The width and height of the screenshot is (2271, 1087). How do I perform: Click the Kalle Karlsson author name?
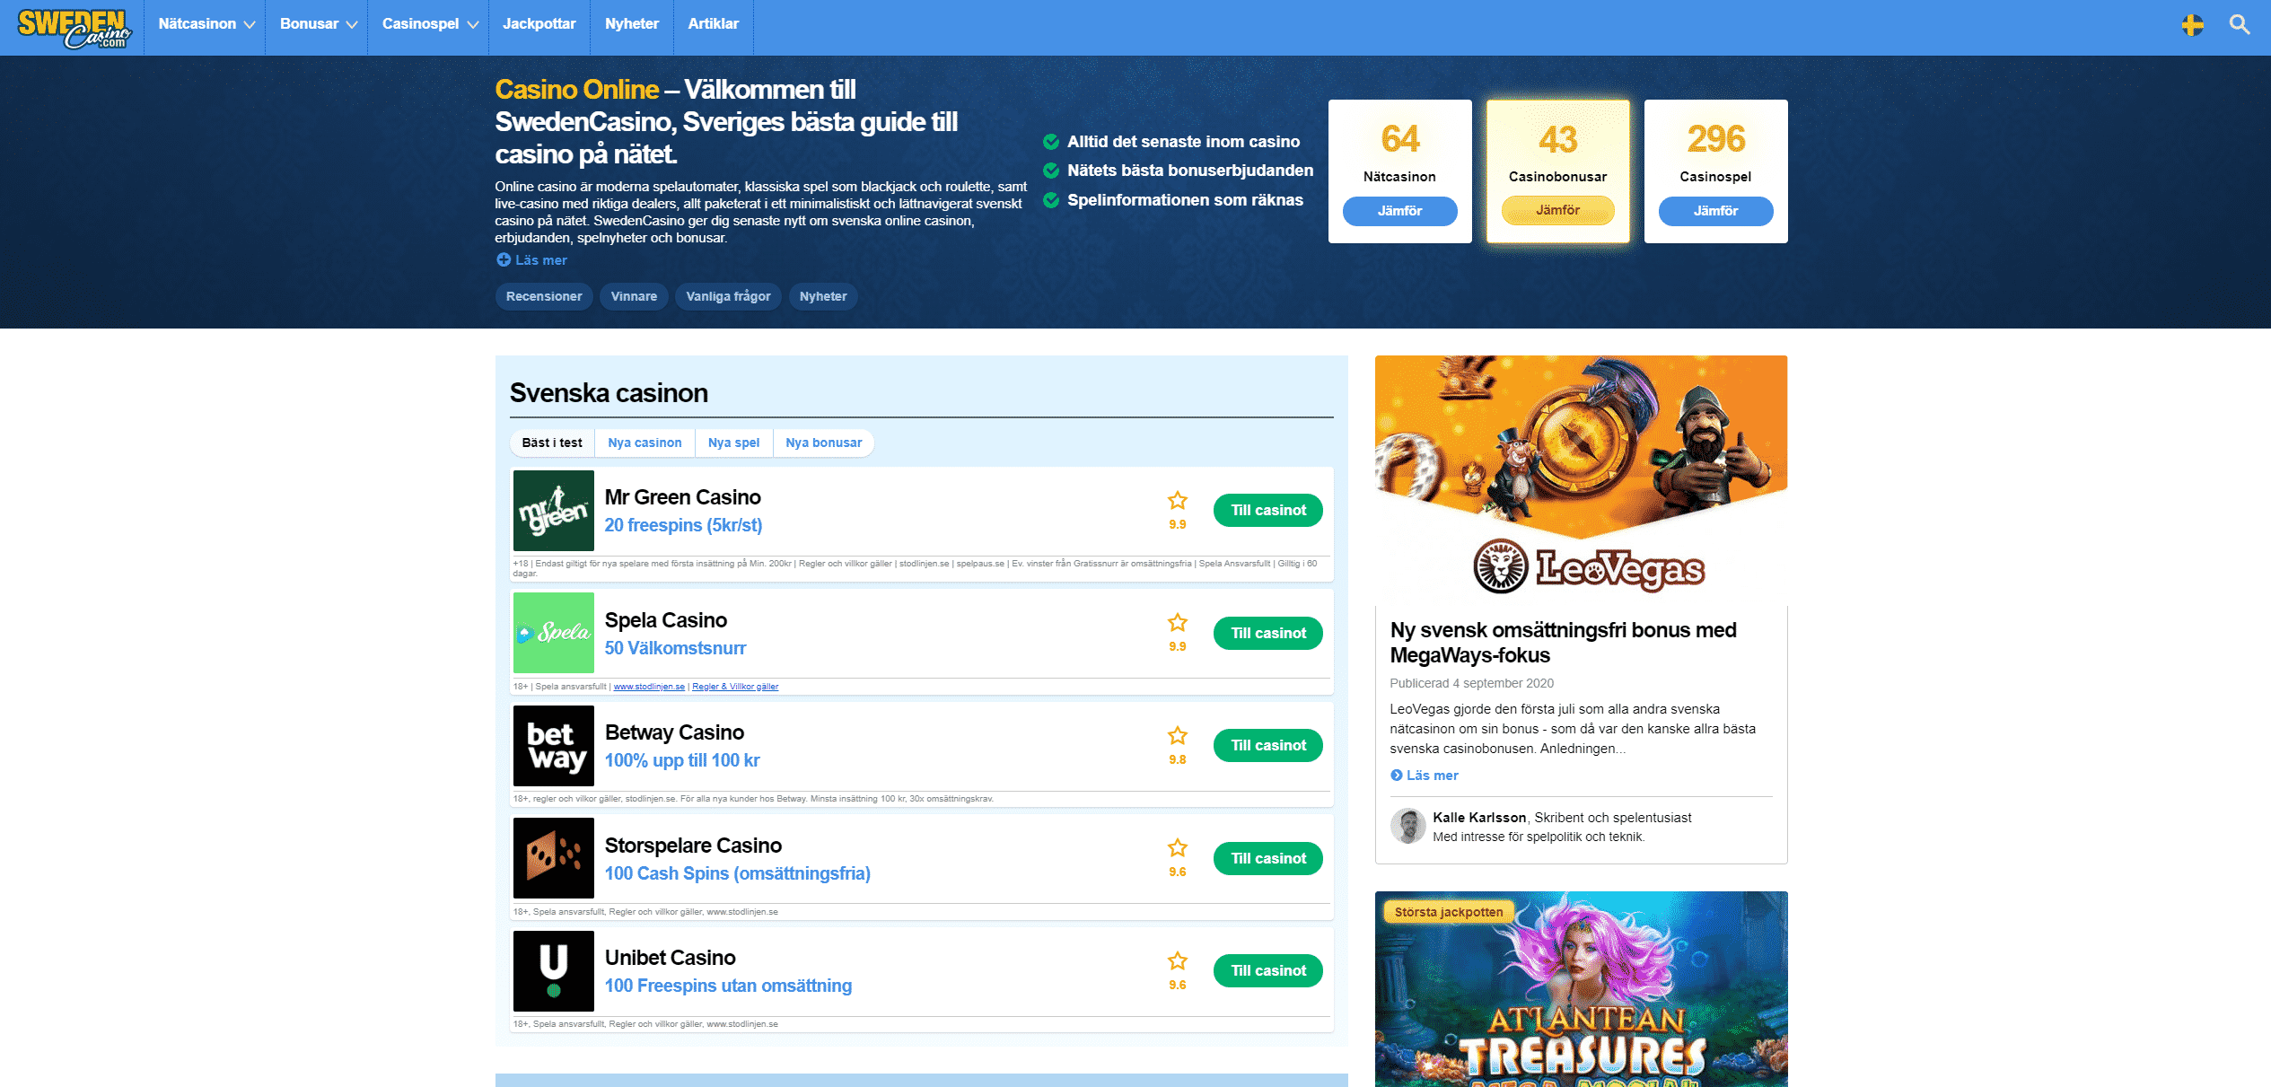[1479, 818]
